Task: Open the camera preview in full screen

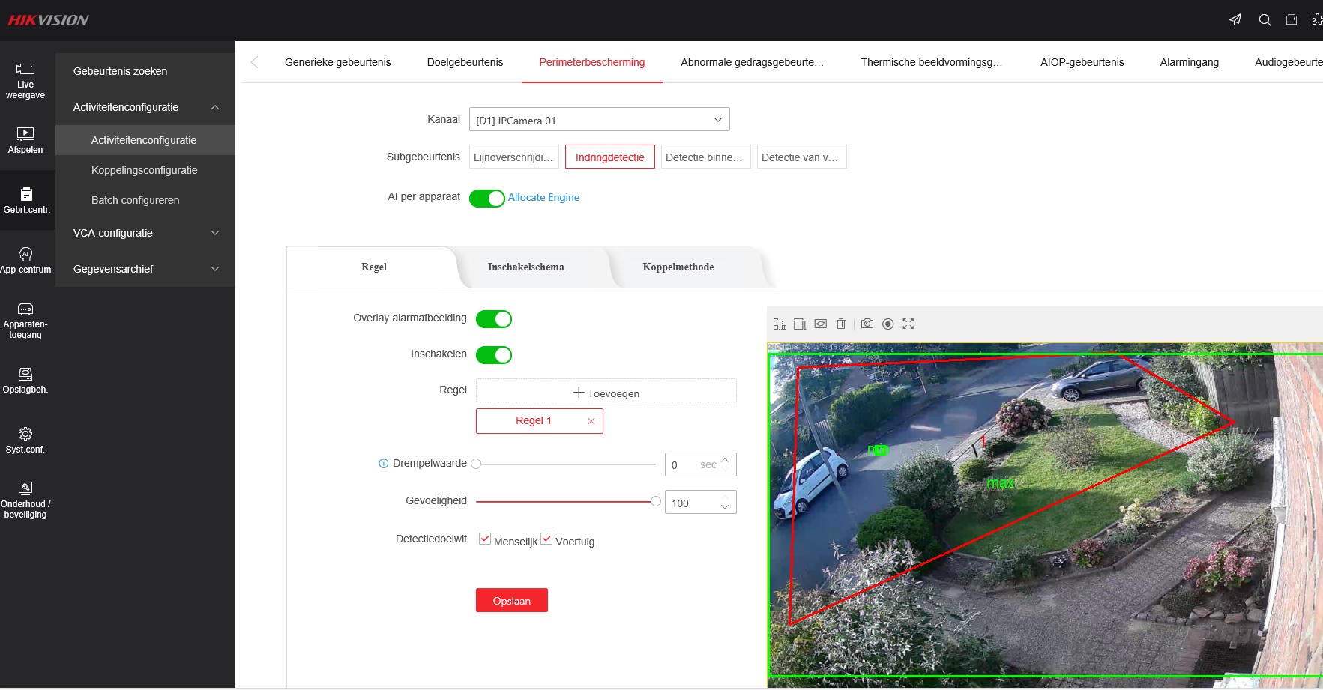Action: point(908,324)
